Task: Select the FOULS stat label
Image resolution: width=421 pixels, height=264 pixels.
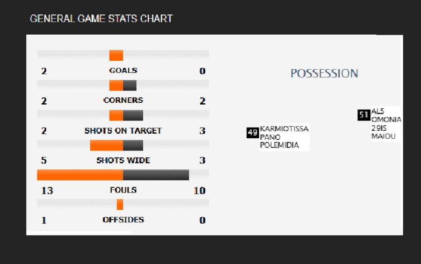Action: [x=123, y=190]
